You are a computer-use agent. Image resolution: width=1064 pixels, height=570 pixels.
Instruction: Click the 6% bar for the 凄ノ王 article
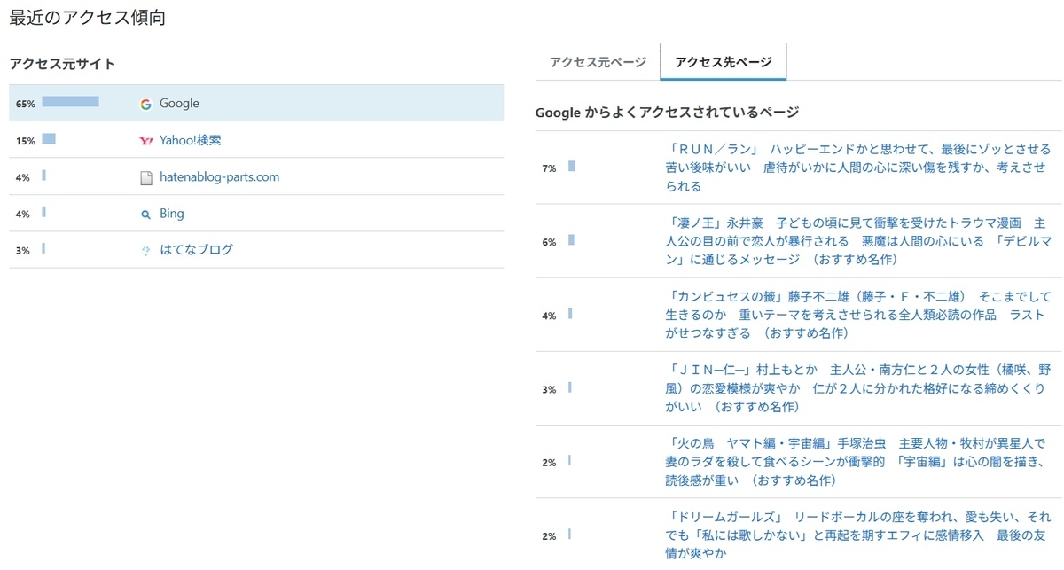click(x=571, y=239)
